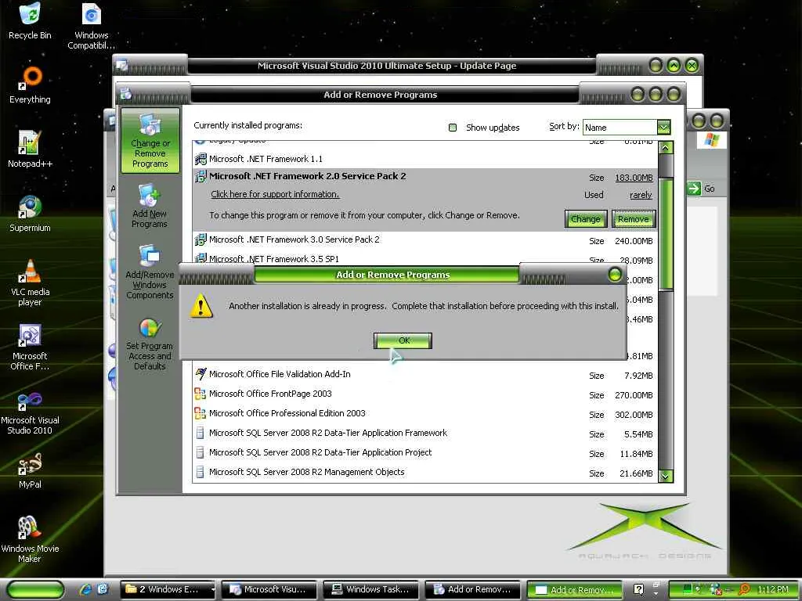Screen dimensions: 802x601
Task: Select Microsoft Office File Validation Add-In
Action: pyautogui.click(x=424, y=375)
